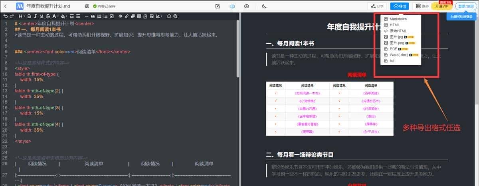The image size is (479, 186).
Task: Open the heading level dropdown
Action: point(22,16)
